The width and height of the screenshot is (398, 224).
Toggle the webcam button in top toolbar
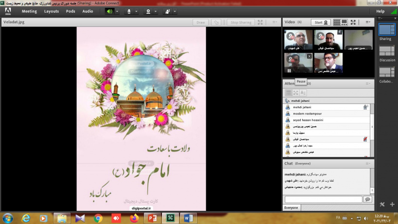(x=148, y=11)
